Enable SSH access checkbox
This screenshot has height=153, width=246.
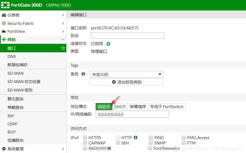(118, 143)
